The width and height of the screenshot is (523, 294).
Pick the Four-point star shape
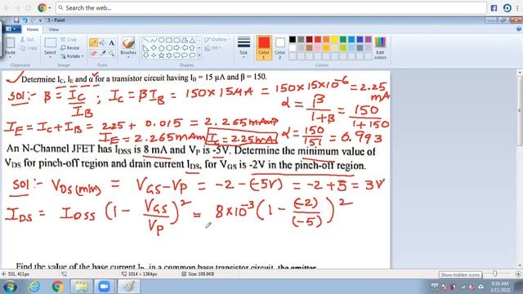coord(154,56)
